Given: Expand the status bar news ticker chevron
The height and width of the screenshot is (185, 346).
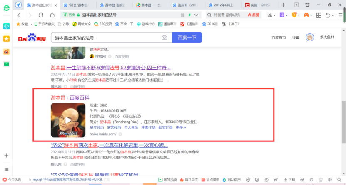Looking at the screenshot, I should click(x=30, y=180).
